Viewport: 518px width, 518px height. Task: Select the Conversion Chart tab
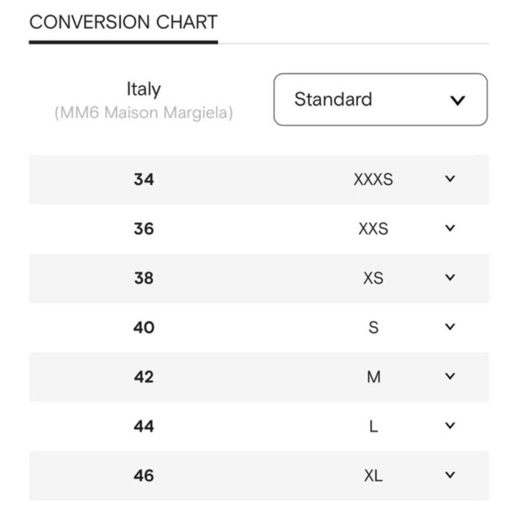pyautogui.click(x=123, y=22)
